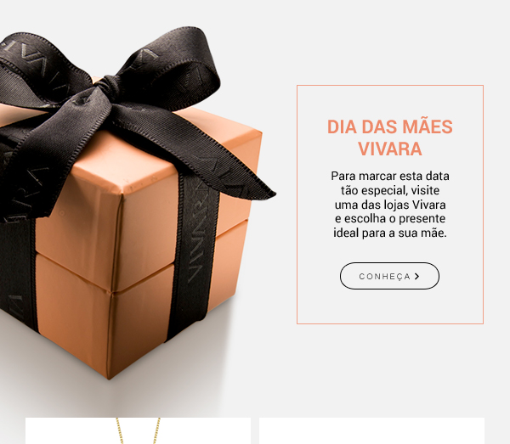Click the line 'Para marcar esta data'
This screenshot has height=444, width=510.
[390, 176]
